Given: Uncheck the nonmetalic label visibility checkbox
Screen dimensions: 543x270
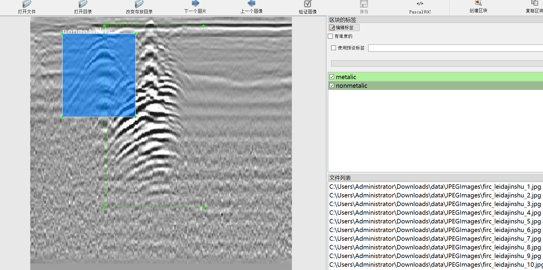Looking at the screenshot, I should pos(332,86).
